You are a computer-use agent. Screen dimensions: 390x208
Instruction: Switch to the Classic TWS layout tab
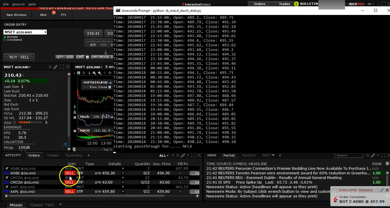point(42,205)
